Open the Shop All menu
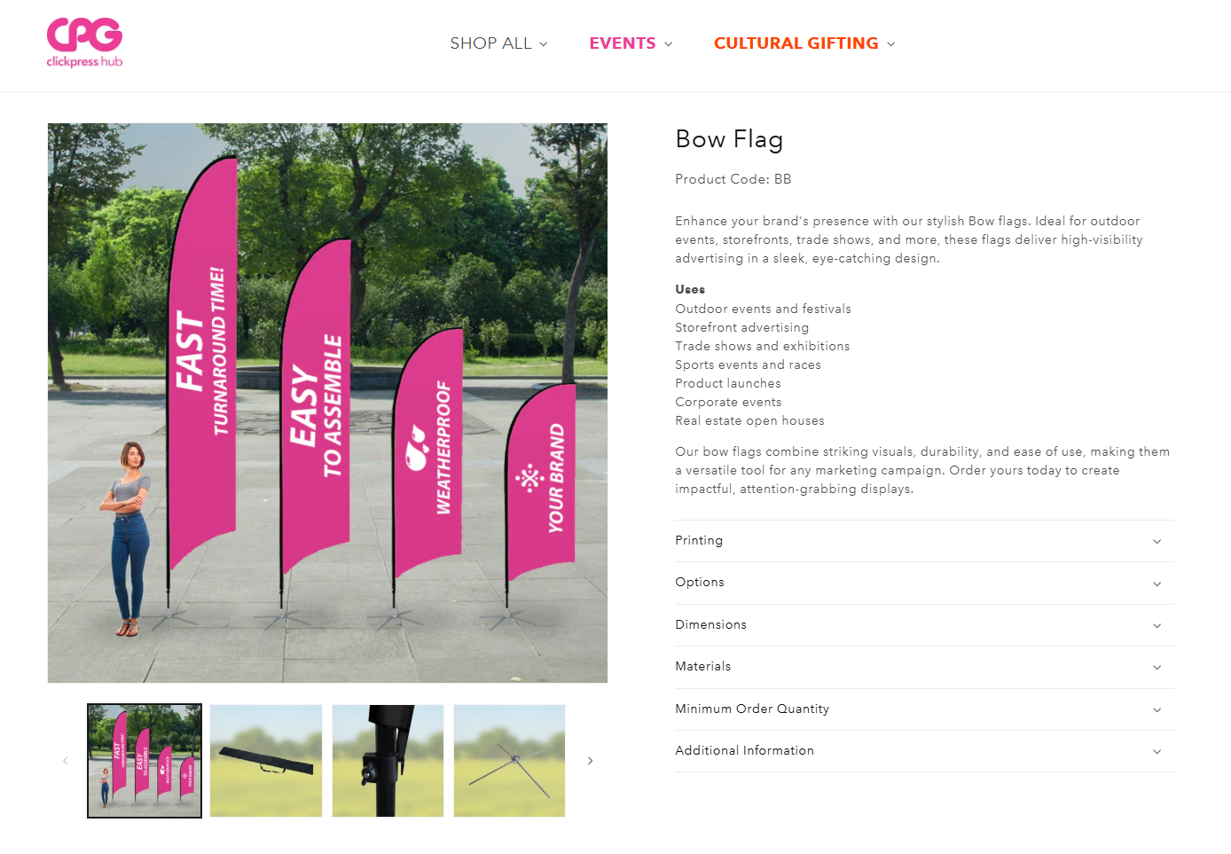Screen dimensions: 1231x854 coord(499,43)
